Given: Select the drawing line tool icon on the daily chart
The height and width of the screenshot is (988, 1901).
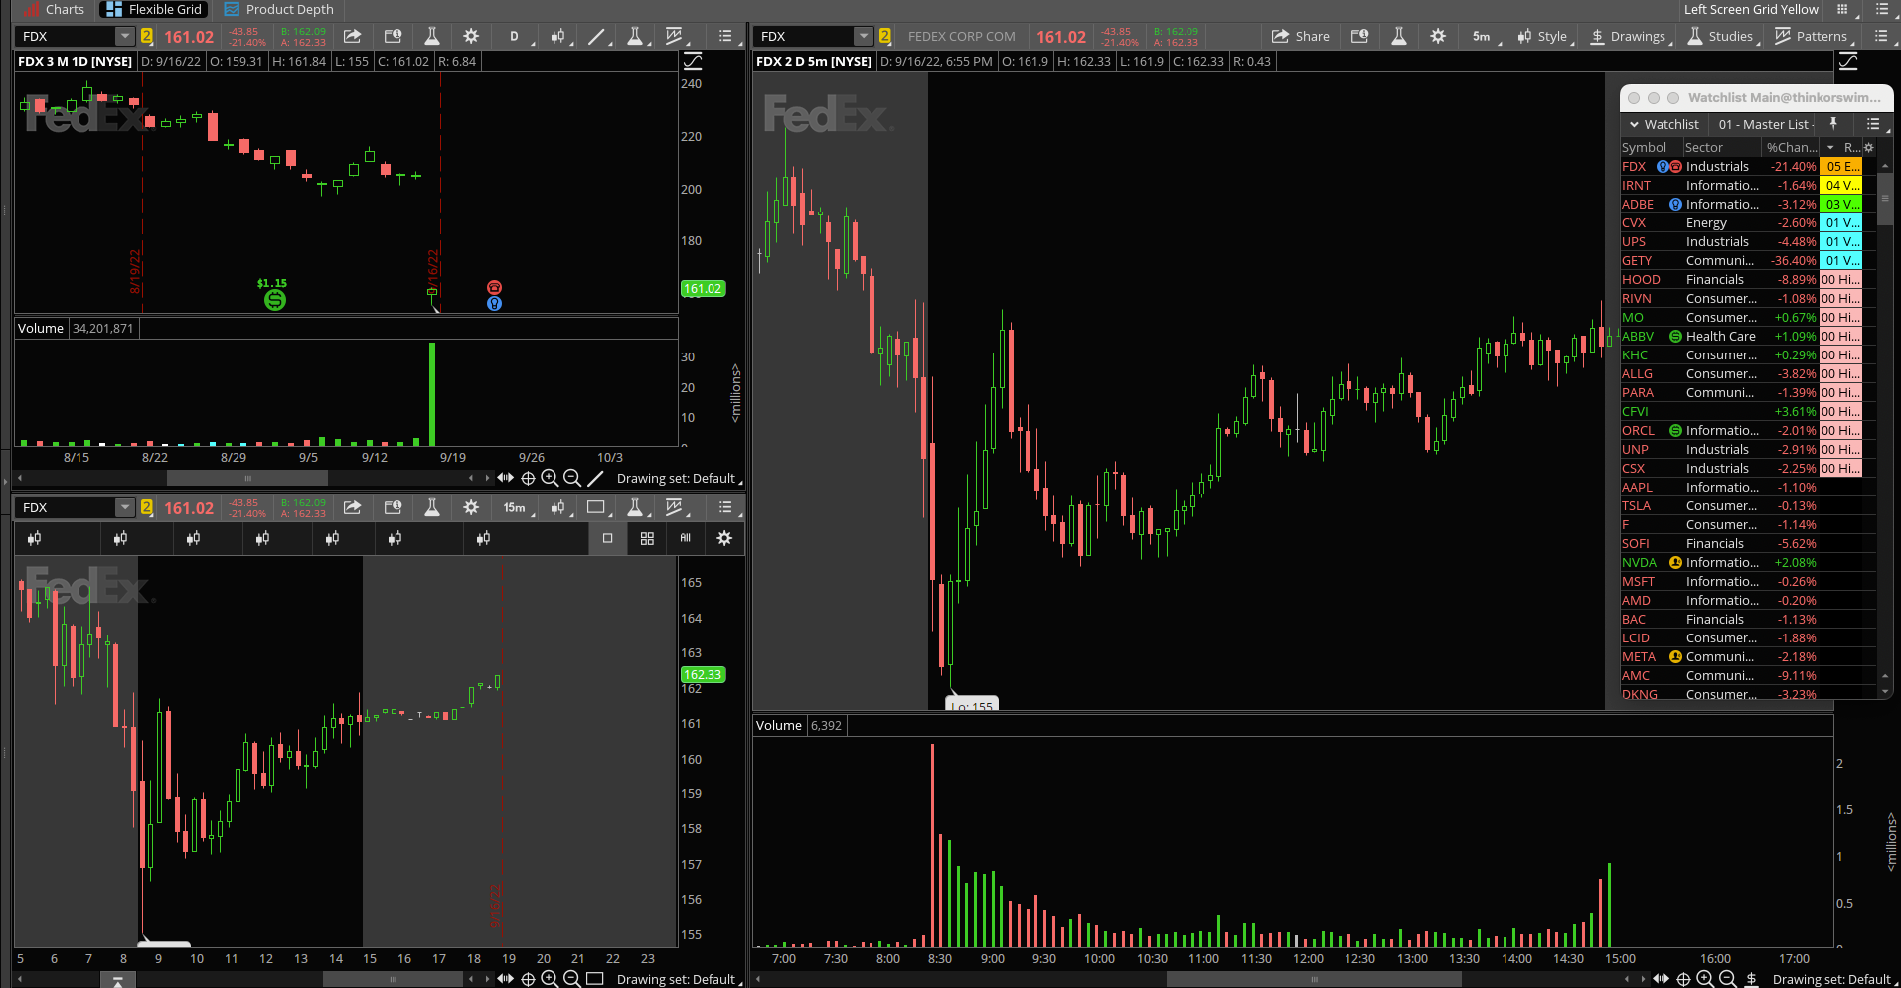Looking at the screenshot, I should (x=598, y=36).
